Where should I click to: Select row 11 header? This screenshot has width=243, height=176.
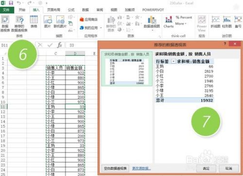pos(3,107)
